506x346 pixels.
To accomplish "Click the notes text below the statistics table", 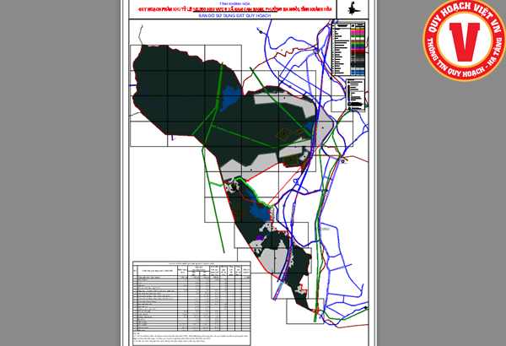I will (x=191, y=338).
